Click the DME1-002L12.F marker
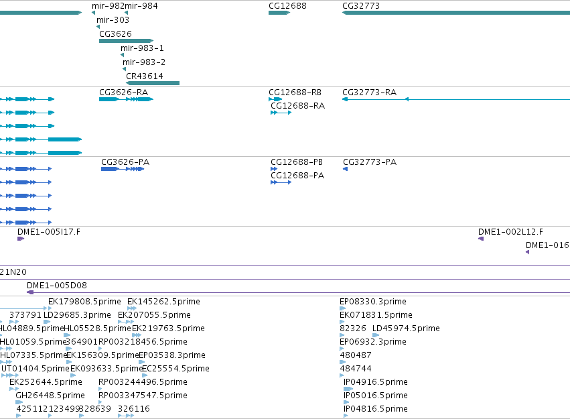This screenshot has height=419, width=570. click(x=481, y=239)
